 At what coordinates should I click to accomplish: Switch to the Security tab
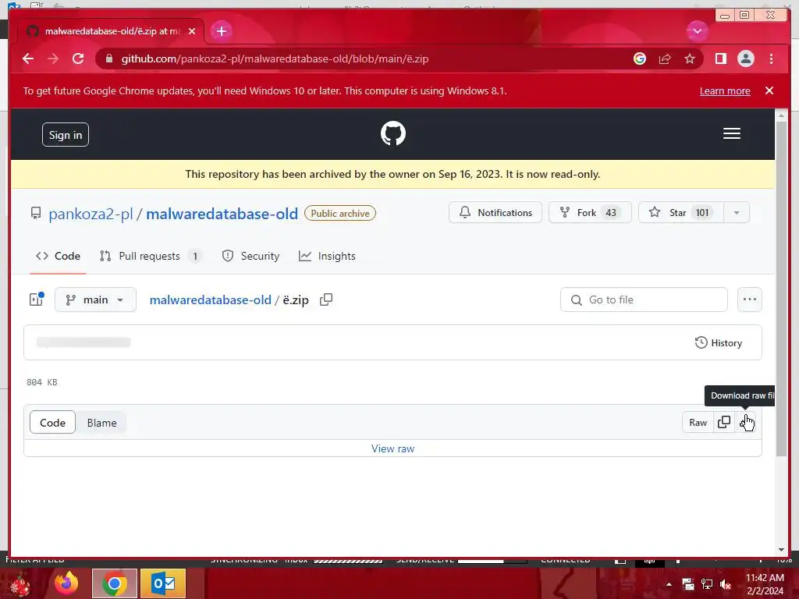pos(250,256)
